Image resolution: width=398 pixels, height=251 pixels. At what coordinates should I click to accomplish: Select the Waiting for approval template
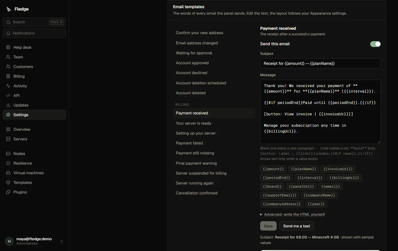214,53
